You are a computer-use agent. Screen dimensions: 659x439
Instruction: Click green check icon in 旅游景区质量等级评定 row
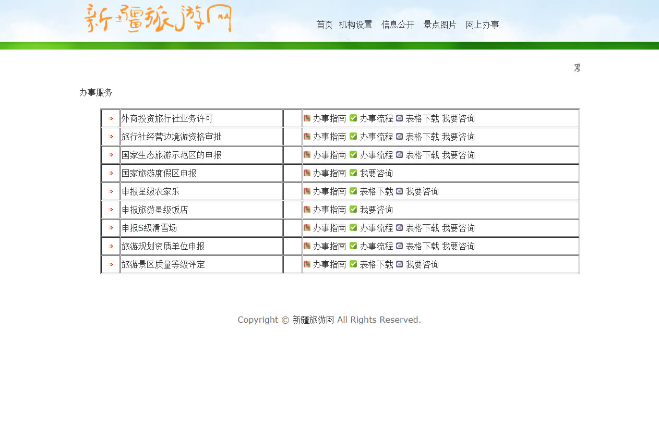click(x=353, y=264)
